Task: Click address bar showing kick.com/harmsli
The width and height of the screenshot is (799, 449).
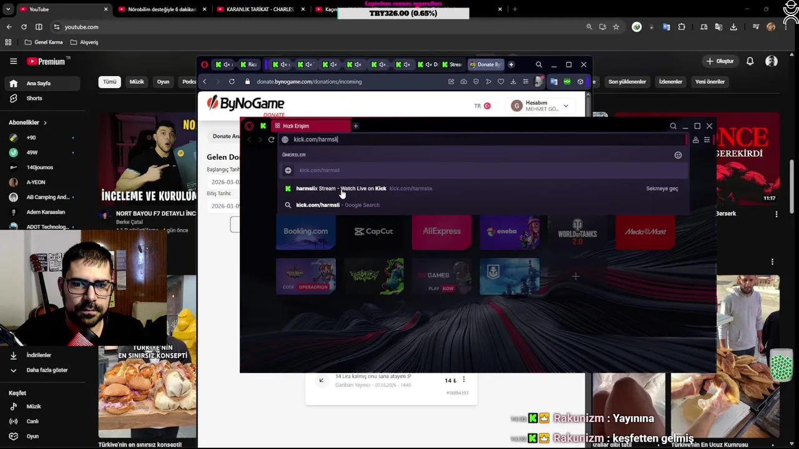Action: (484, 140)
